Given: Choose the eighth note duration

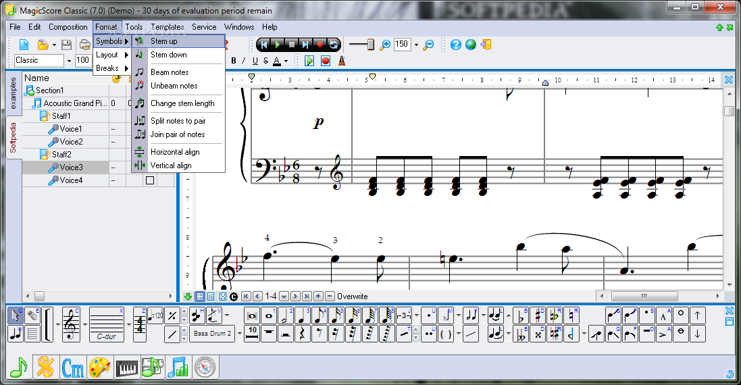Looking at the screenshot, I should (x=320, y=315).
